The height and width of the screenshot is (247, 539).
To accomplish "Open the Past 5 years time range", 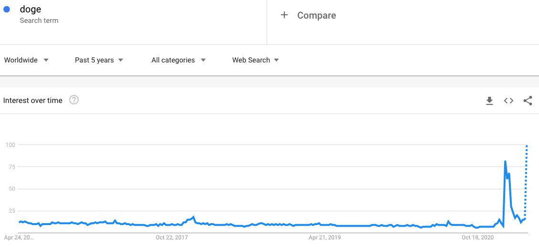I will (99, 60).
